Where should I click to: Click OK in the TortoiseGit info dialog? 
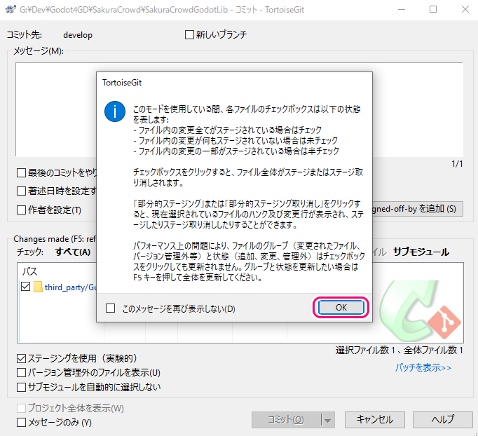(341, 308)
